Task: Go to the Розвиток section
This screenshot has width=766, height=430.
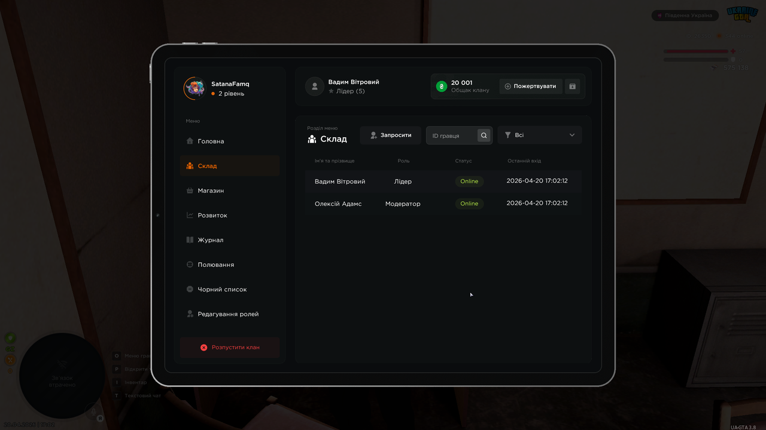Action: point(230,215)
